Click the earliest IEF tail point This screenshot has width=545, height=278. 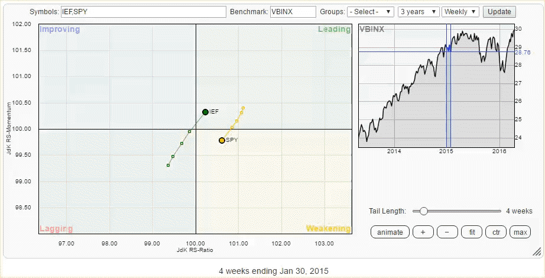click(168, 165)
